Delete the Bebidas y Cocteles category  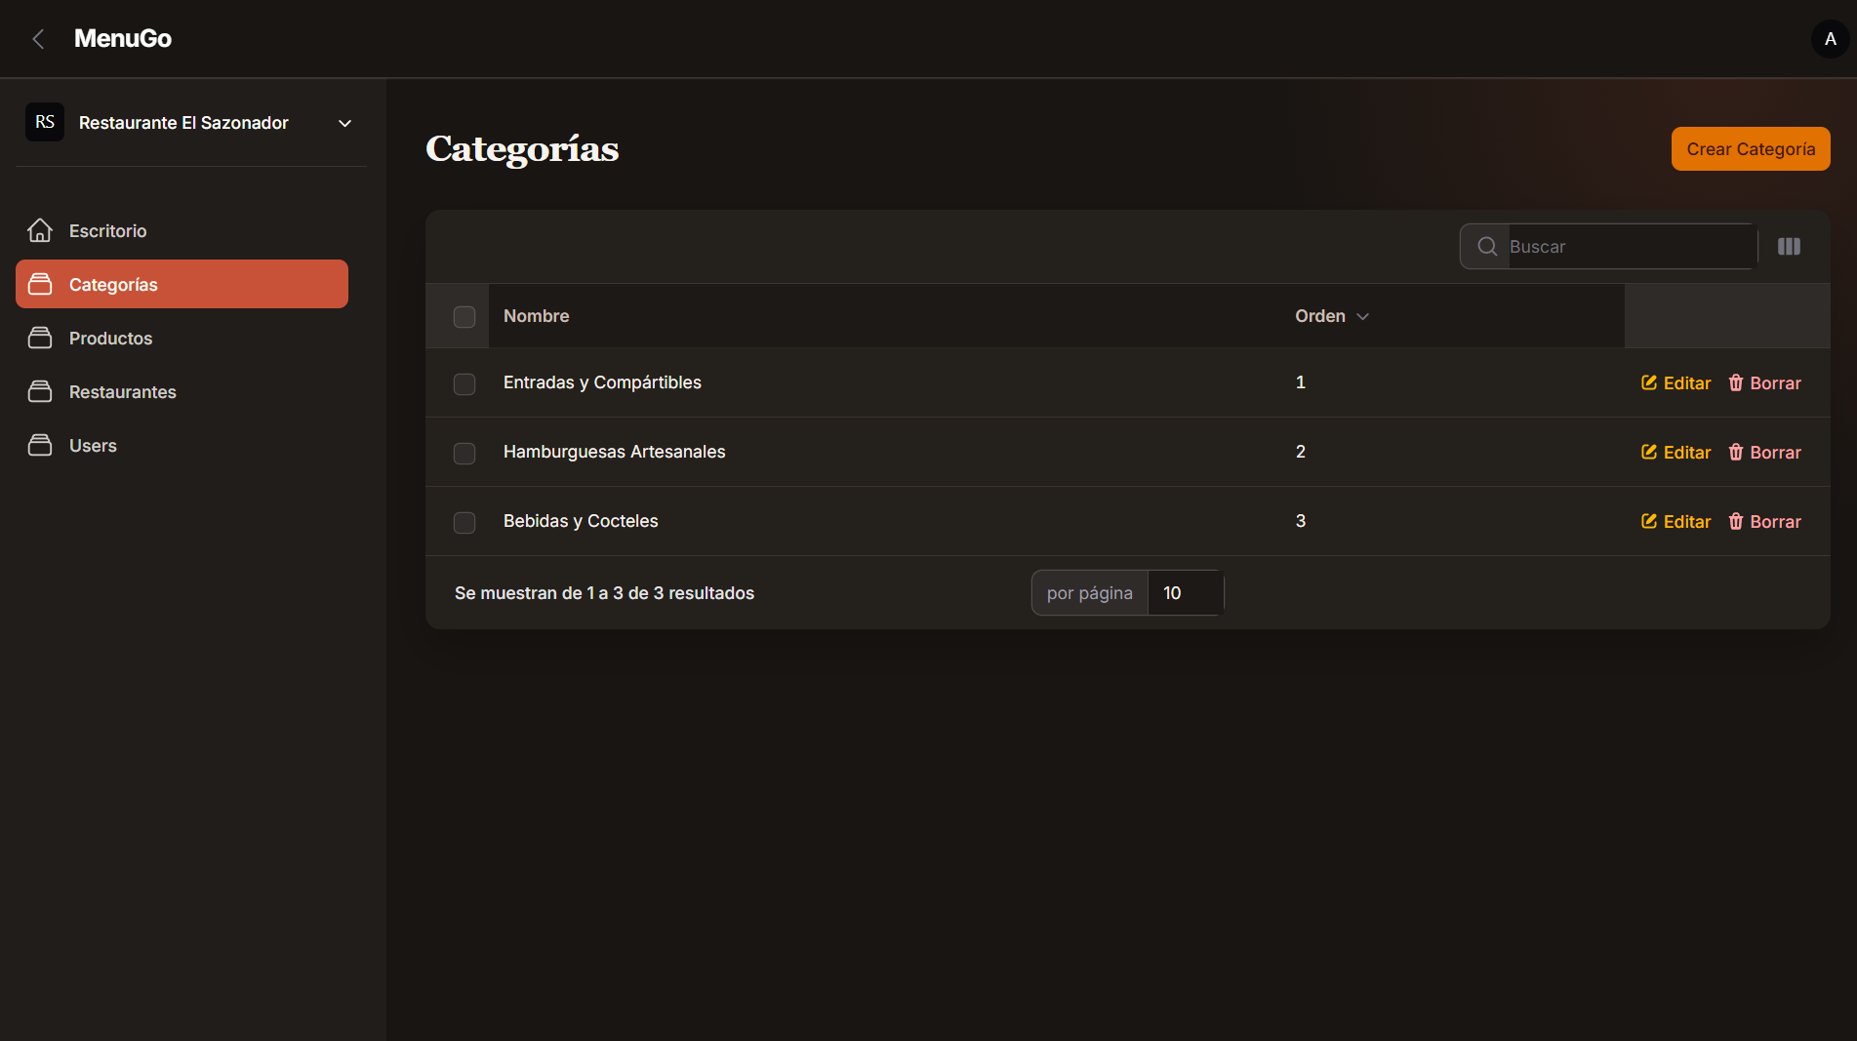[x=1764, y=522]
